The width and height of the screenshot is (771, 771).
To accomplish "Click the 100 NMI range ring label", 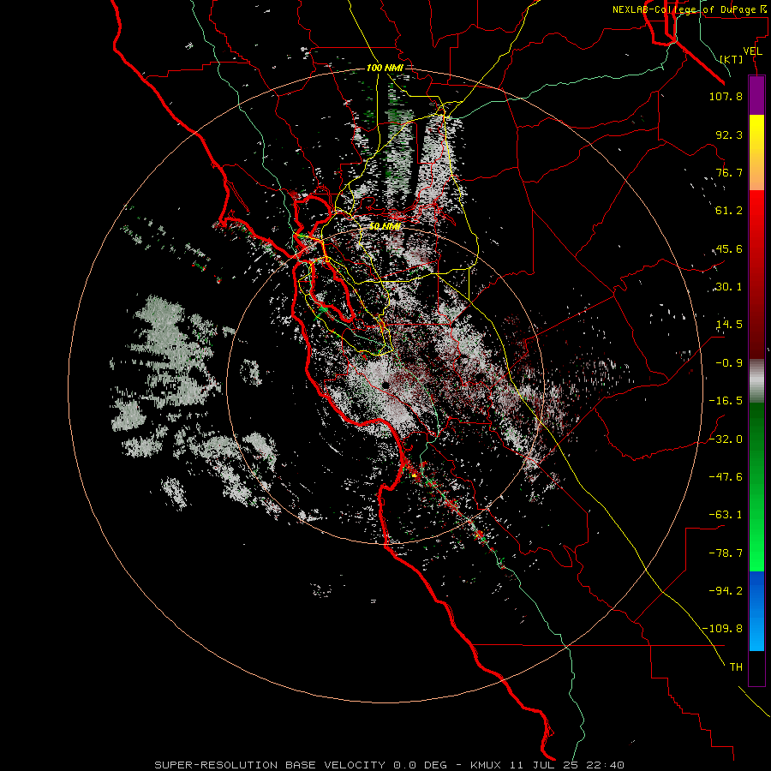I will [x=385, y=68].
